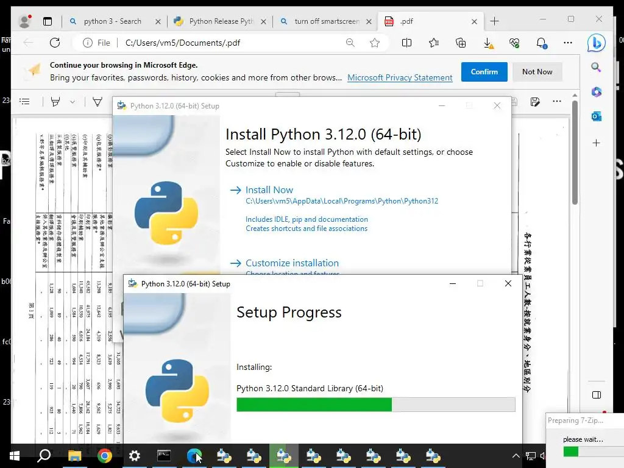Open Edge Settings and more menu
Screen dimensions: 624x468
[568, 43]
